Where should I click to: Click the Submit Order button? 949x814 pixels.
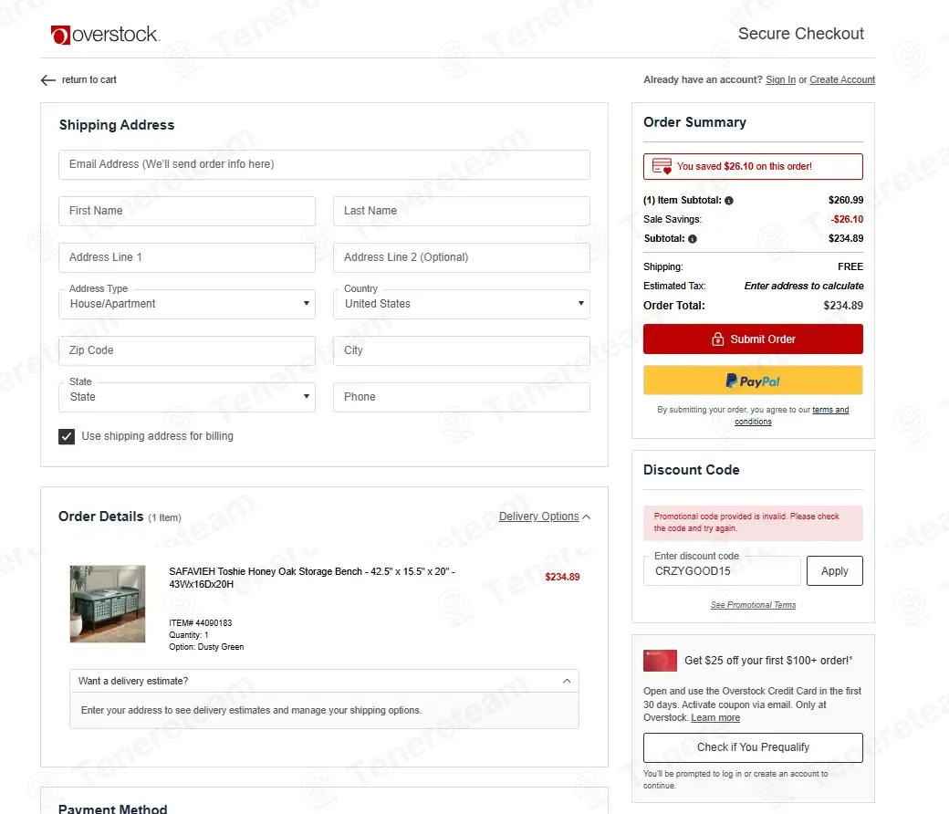[x=753, y=339]
